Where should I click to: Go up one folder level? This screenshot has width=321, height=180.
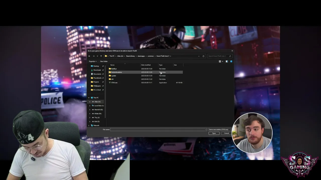click(101, 56)
